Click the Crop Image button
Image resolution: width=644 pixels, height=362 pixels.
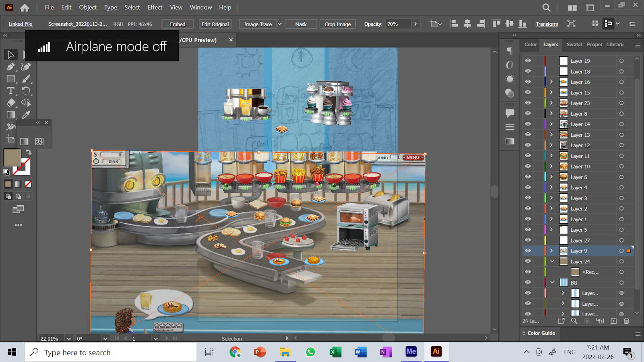pos(338,24)
